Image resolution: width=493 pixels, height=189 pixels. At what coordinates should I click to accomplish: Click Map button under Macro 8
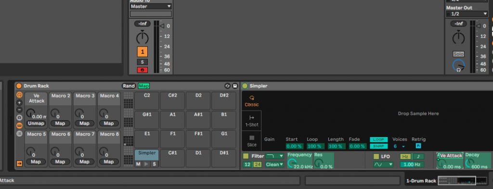click(109, 162)
